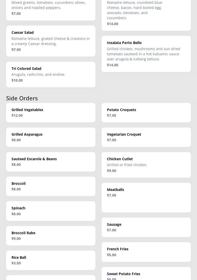197x280 pixels.
Task: Choose the Chicken Cutlet side
Action: pyautogui.click(x=146, y=165)
